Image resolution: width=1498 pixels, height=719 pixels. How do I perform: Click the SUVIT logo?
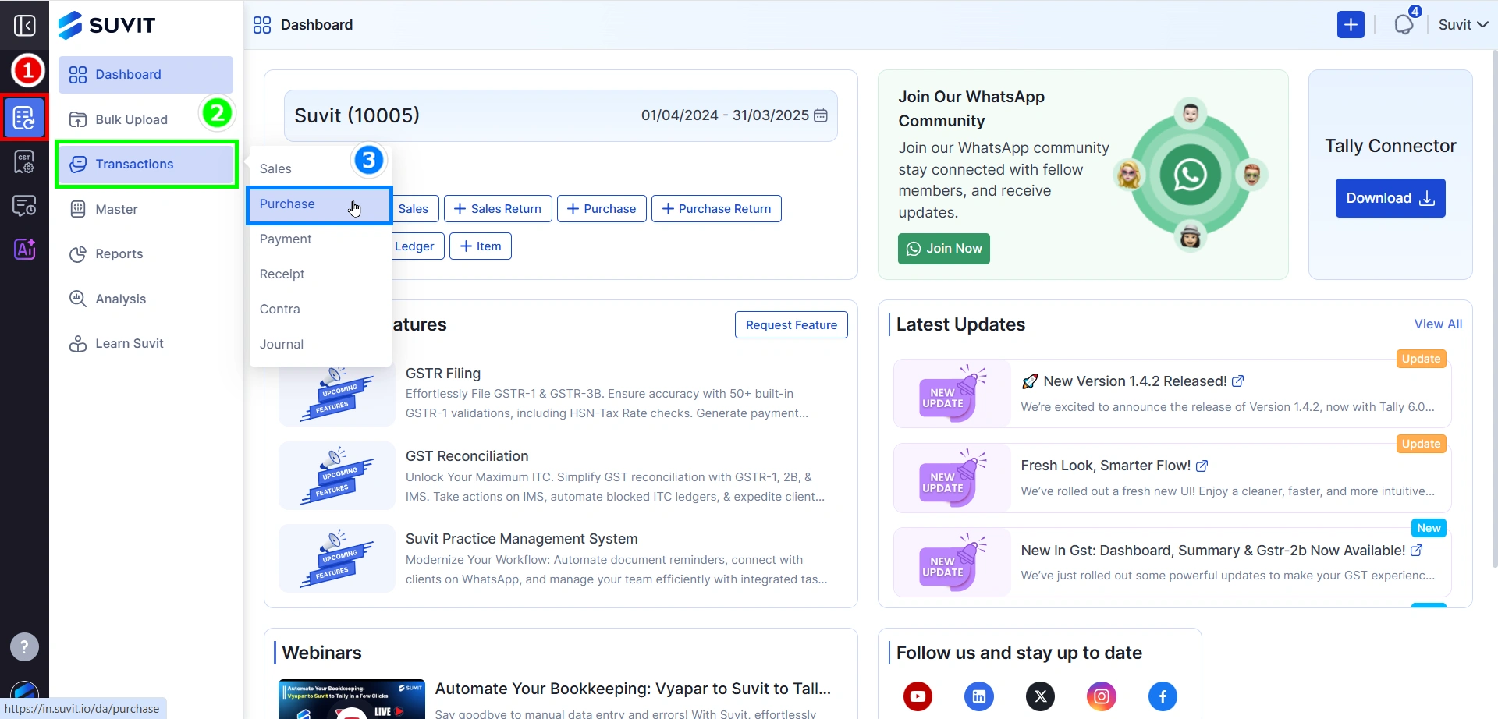coord(107,25)
